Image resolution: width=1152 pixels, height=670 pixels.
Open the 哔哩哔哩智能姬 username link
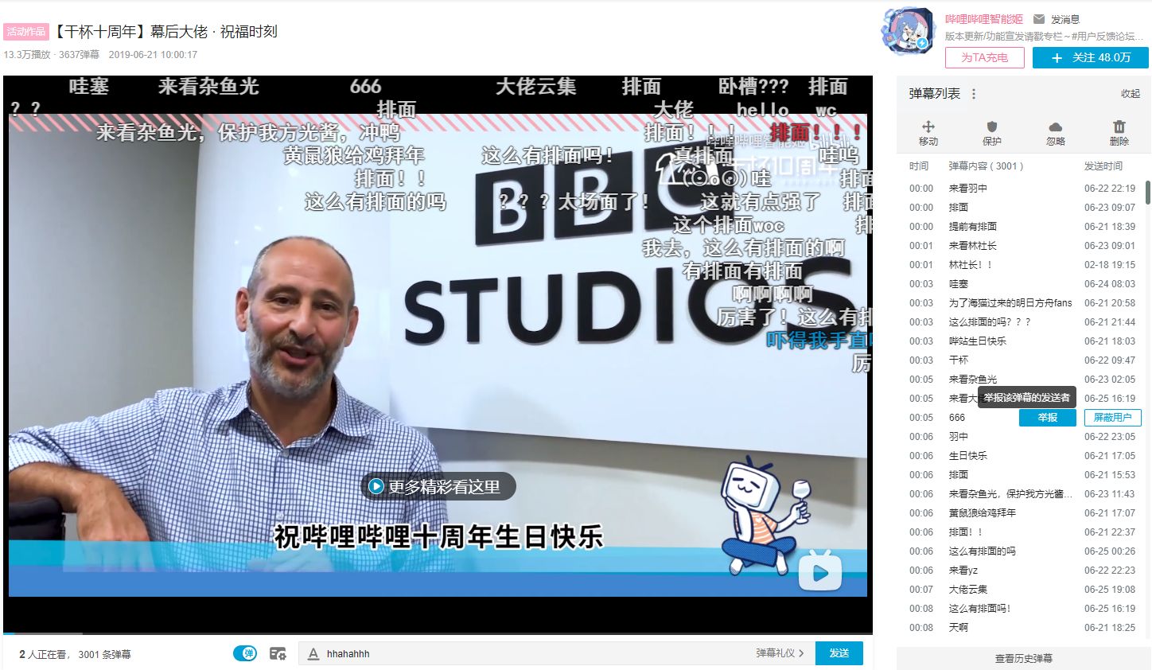(984, 19)
